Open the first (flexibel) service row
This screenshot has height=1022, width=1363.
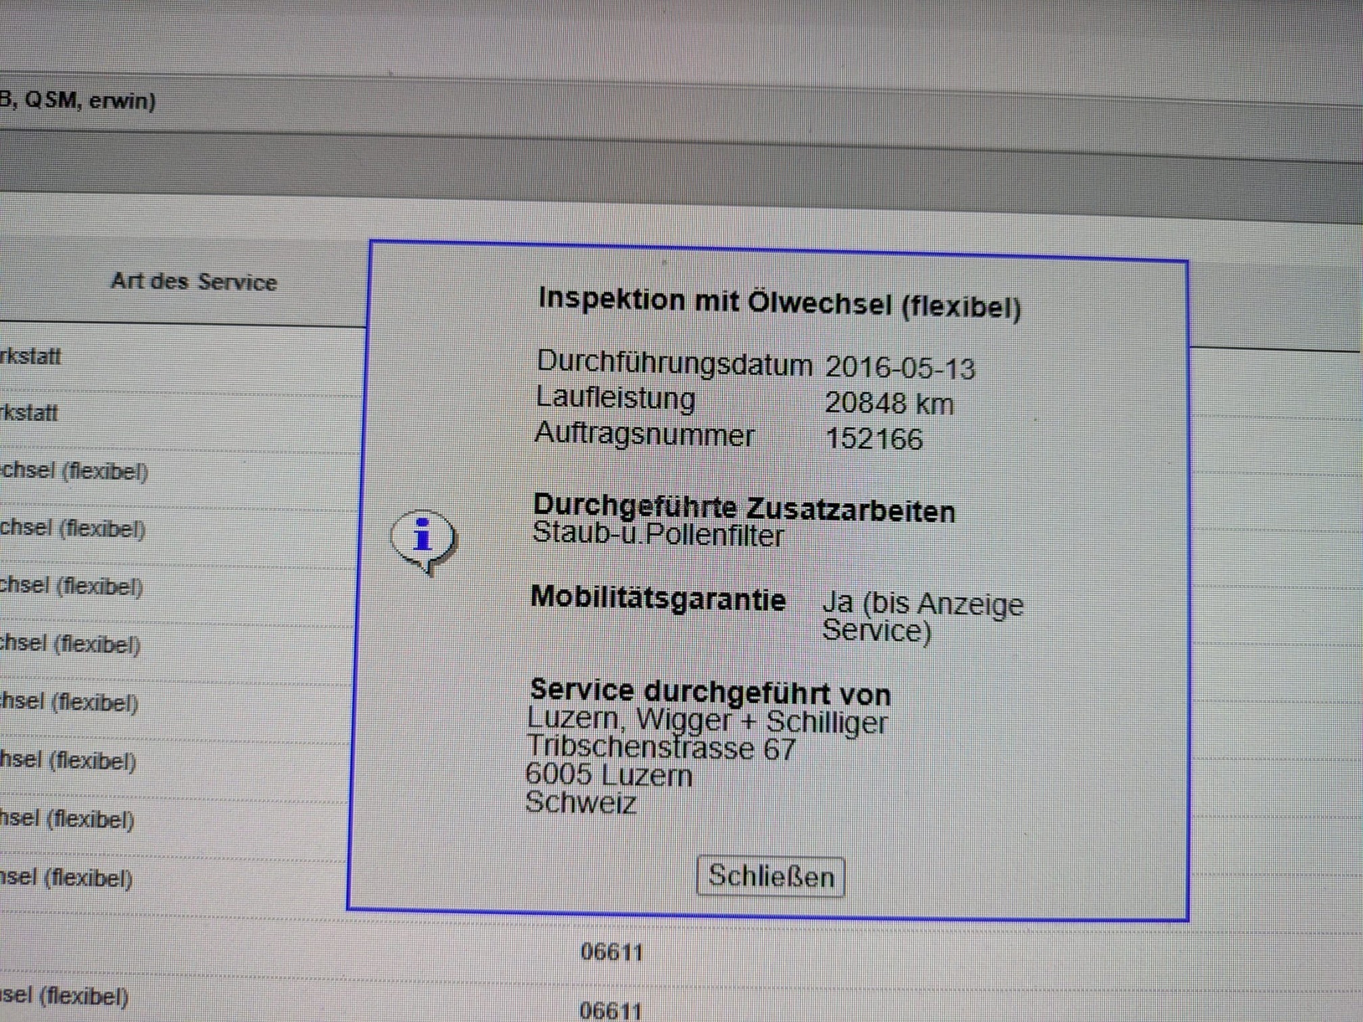[74, 471]
